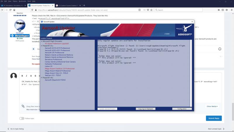
Task: Apply italic formatting in reply editor
Action: [26, 76]
